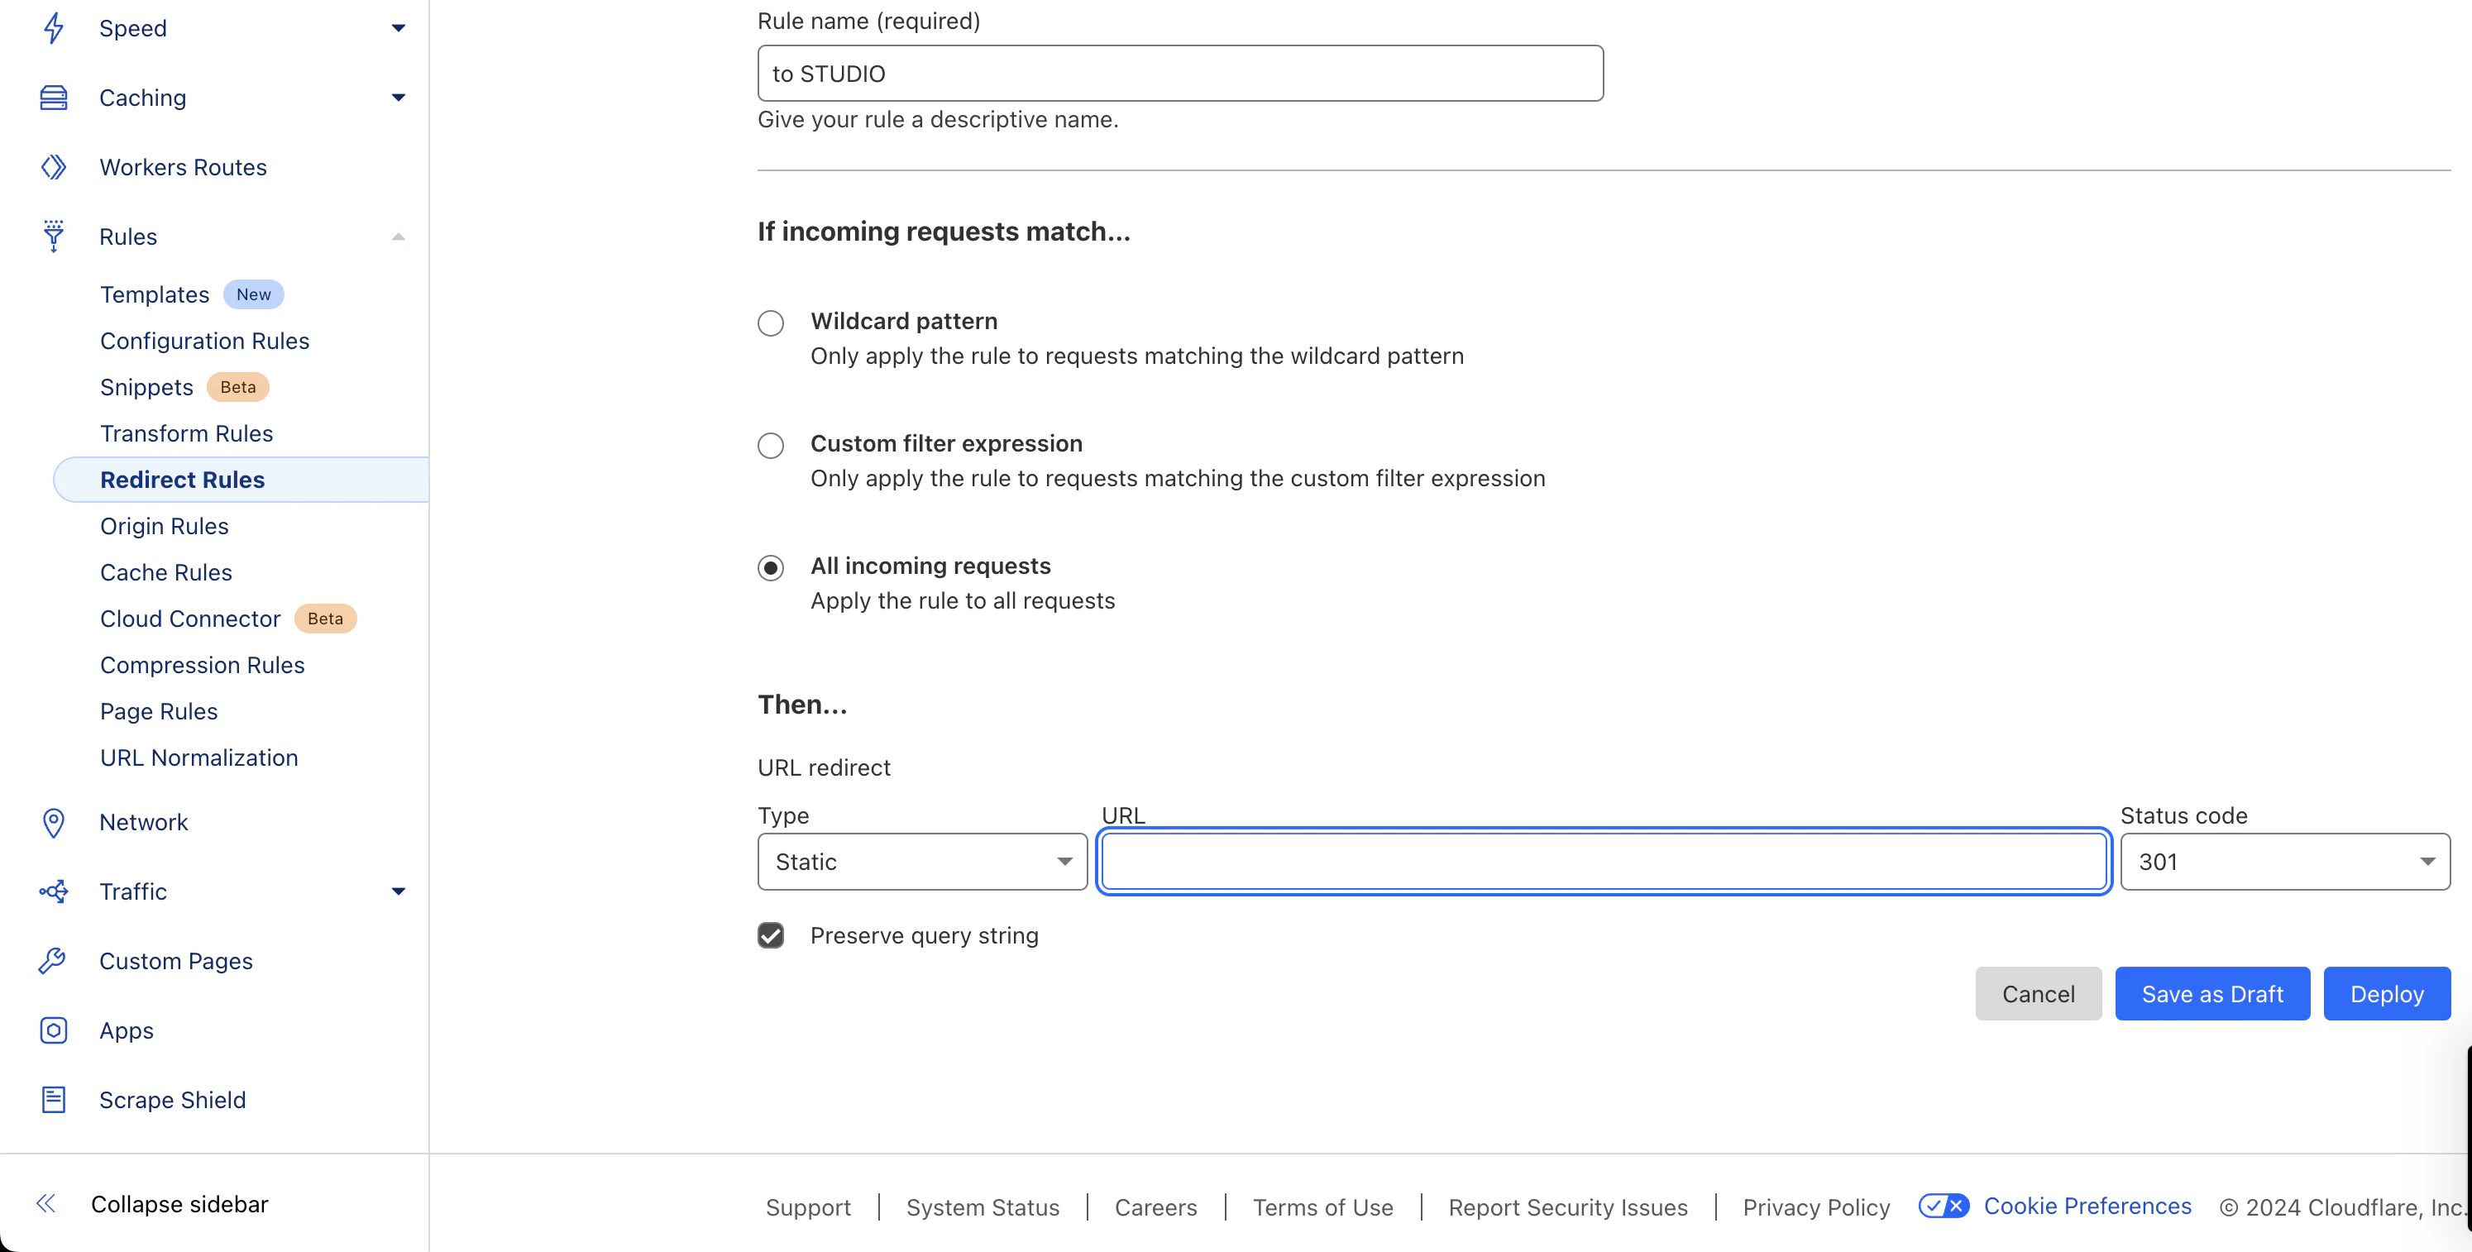Expand the Caching menu arrow
Viewport: 2472px width, 1252px height.
pos(399,97)
